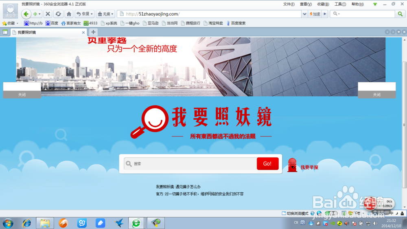The height and width of the screenshot is (229, 407).
Task: Open File Explorer folder on taskbar
Action: (45, 223)
